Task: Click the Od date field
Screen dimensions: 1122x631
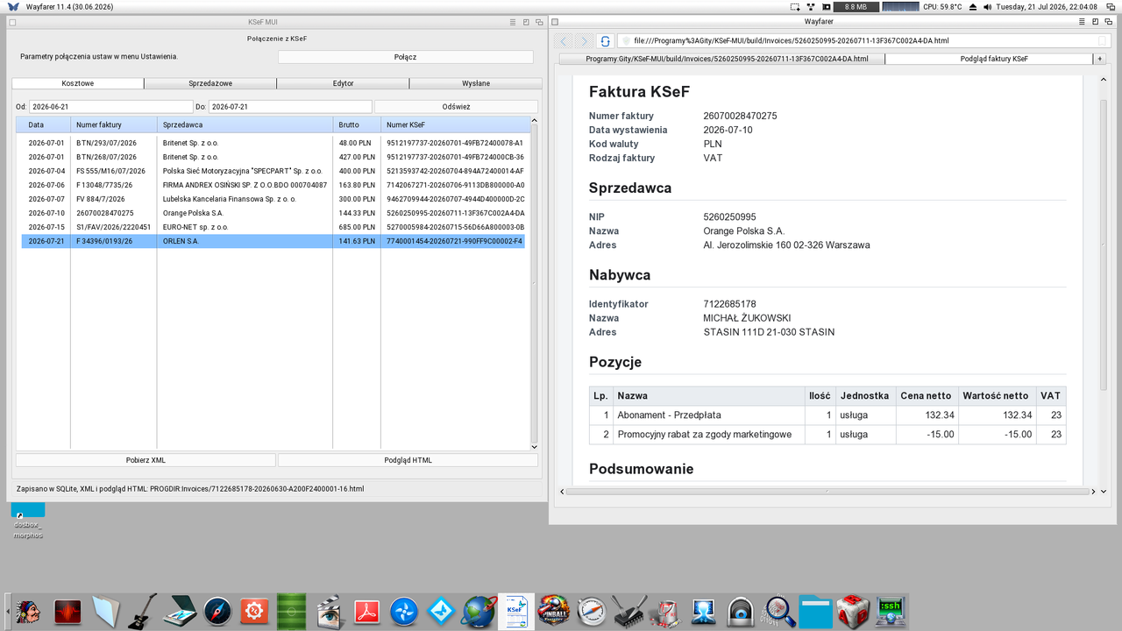Action: [110, 107]
